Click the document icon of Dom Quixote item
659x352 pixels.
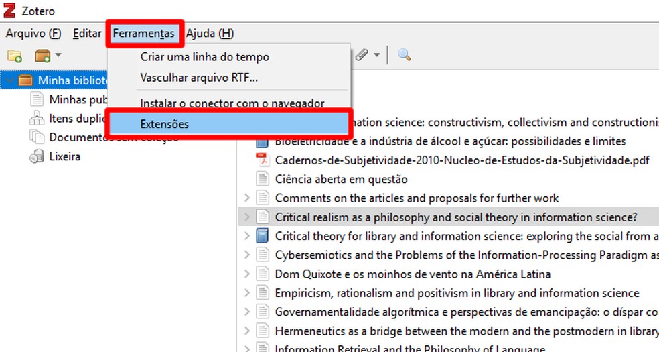pos(263,274)
